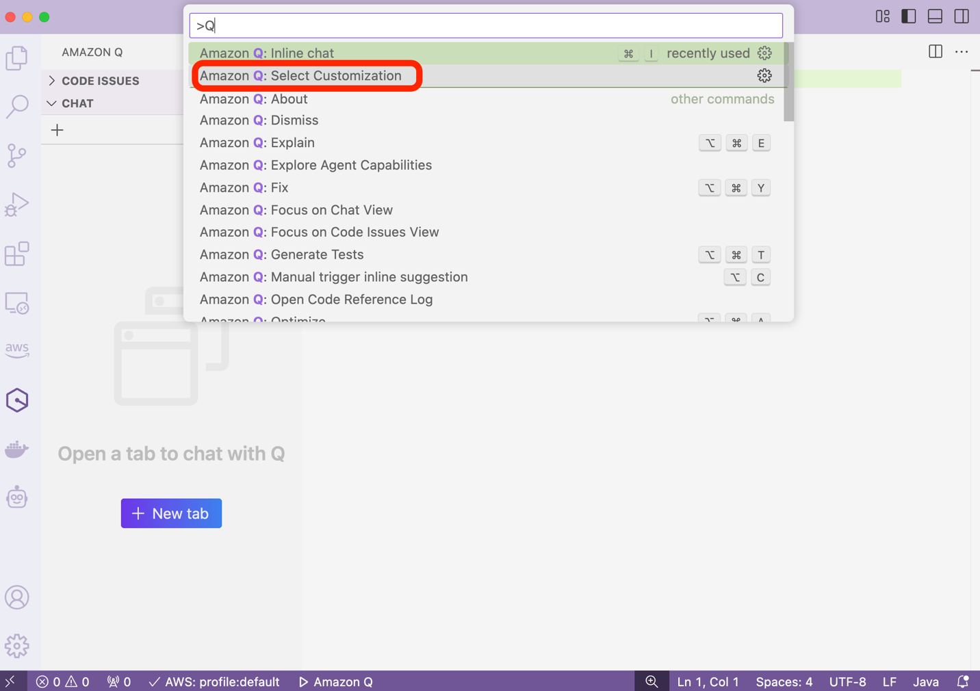Open the Explorer files view
Viewport: 980px width, 691px height.
click(x=17, y=58)
